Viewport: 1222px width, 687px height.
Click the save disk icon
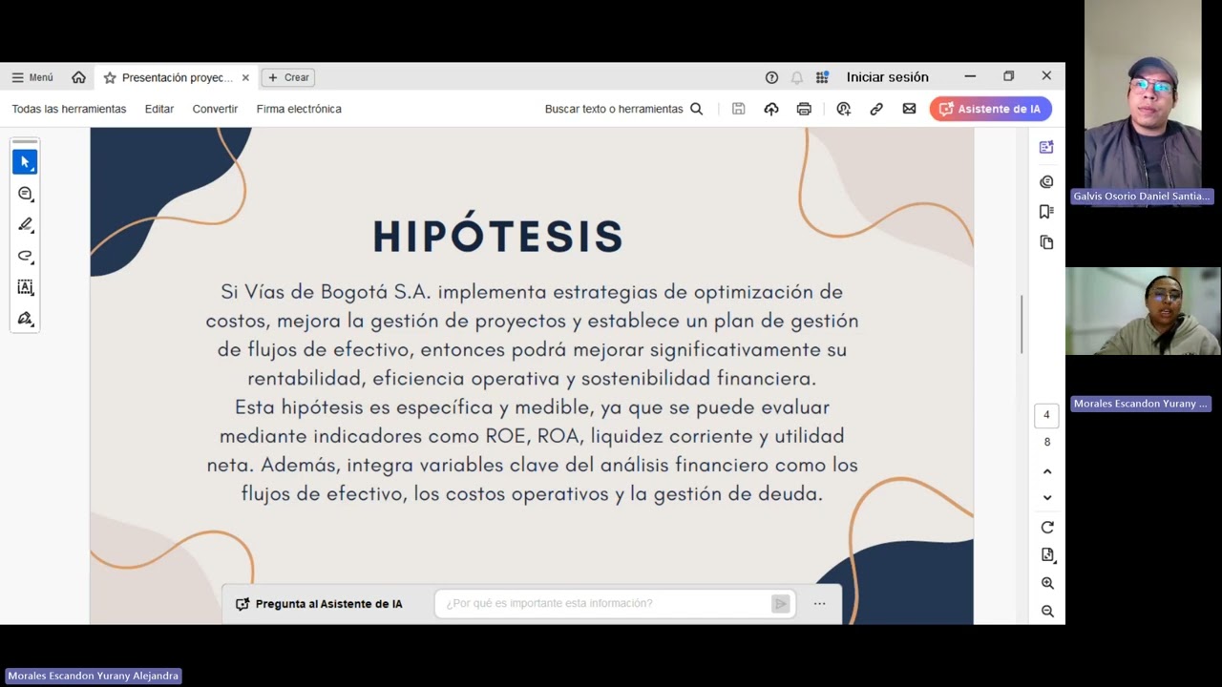coord(738,109)
